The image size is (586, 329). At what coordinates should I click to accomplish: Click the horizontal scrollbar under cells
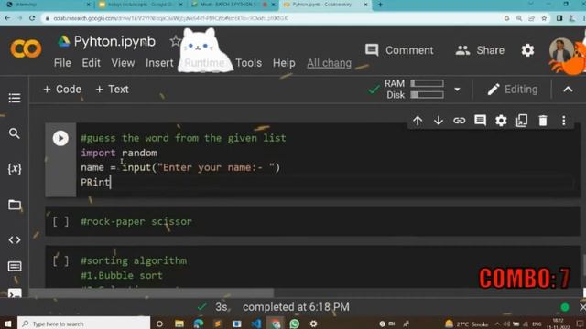click(151, 292)
